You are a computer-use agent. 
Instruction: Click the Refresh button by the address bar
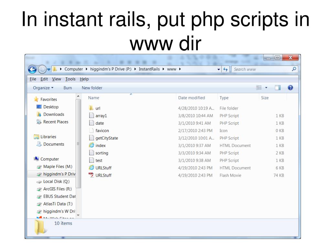225,69
